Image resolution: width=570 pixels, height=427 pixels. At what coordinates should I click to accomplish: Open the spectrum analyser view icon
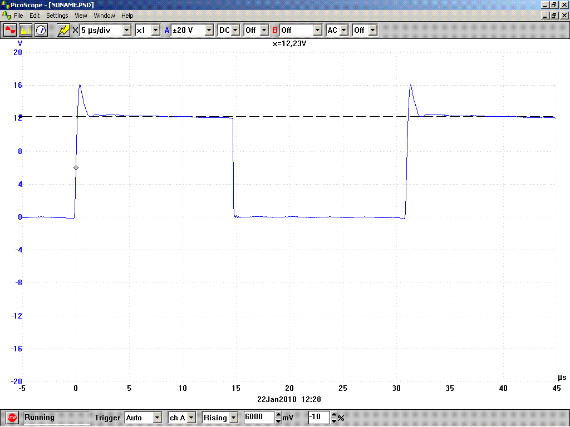[26, 30]
